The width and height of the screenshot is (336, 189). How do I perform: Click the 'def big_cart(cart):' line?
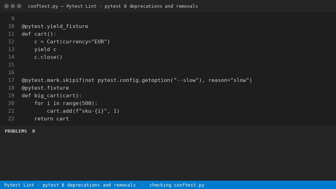tap(52, 96)
